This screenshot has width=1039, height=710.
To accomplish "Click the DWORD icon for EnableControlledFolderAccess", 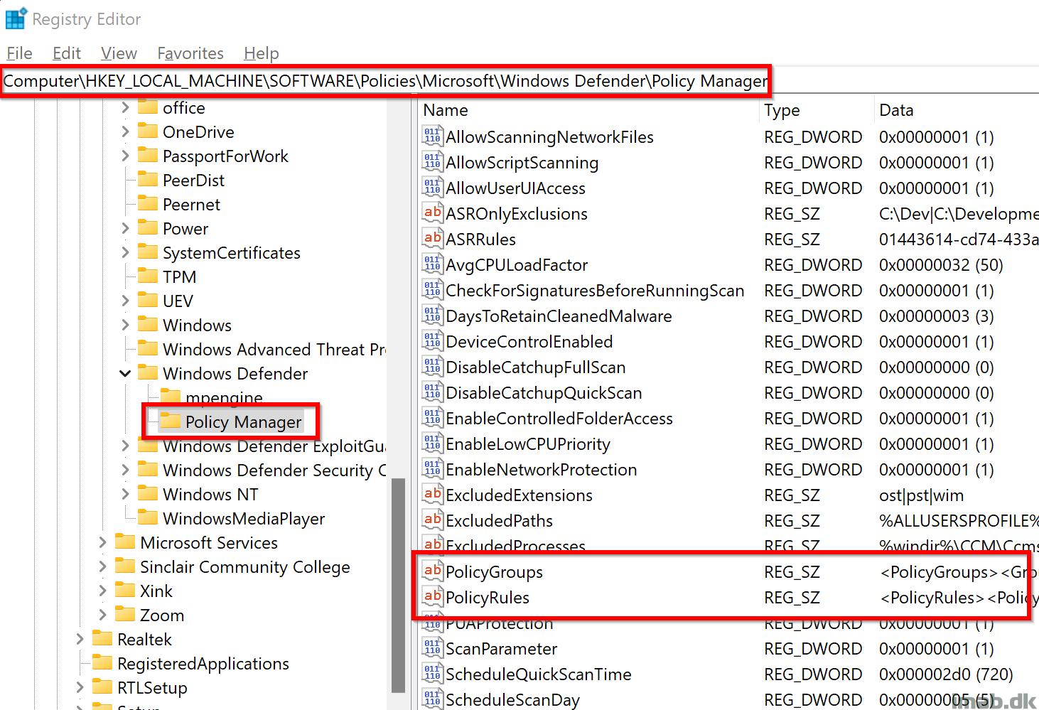I will click(x=432, y=418).
